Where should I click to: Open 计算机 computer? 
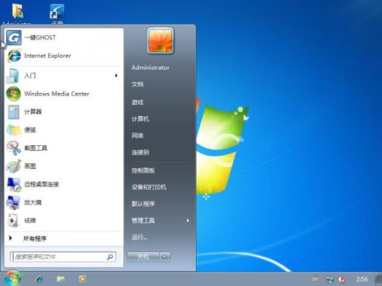[x=140, y=119]
